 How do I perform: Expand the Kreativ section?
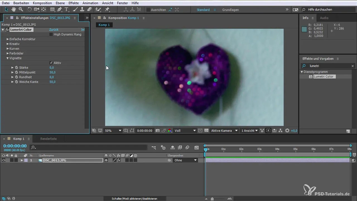(8, 44)
